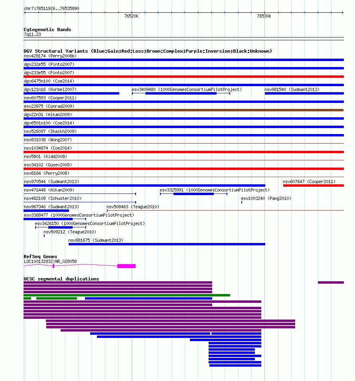Click the Cytogenetic Bands track title

tap(47, 30)
